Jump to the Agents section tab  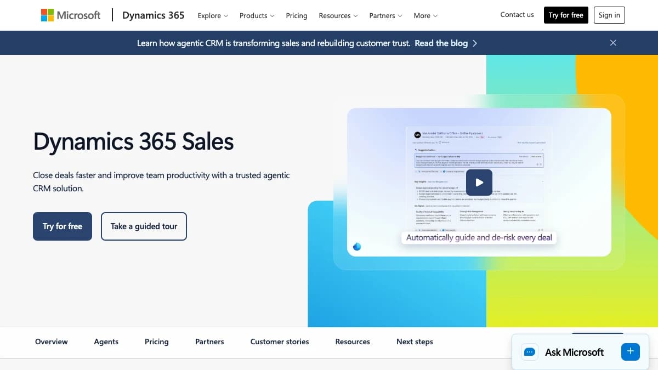106,341
